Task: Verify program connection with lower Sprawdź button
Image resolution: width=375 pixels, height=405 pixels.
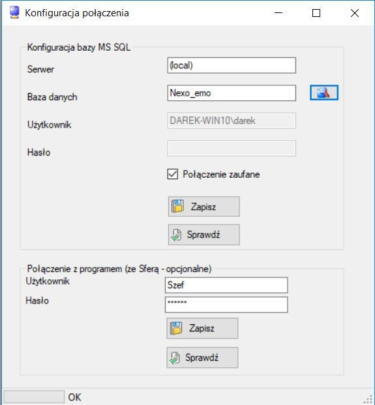Action: (202, 357)
